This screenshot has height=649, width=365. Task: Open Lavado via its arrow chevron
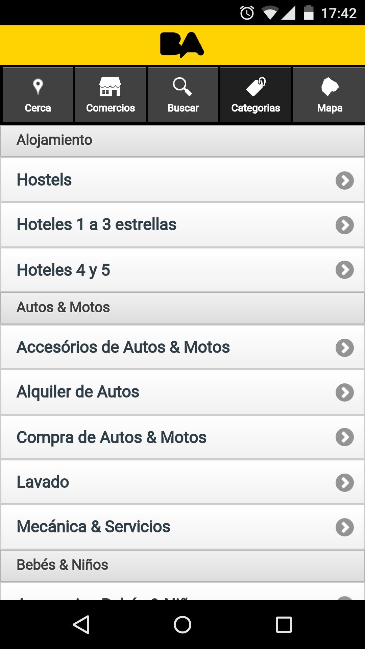coord(344,482)
